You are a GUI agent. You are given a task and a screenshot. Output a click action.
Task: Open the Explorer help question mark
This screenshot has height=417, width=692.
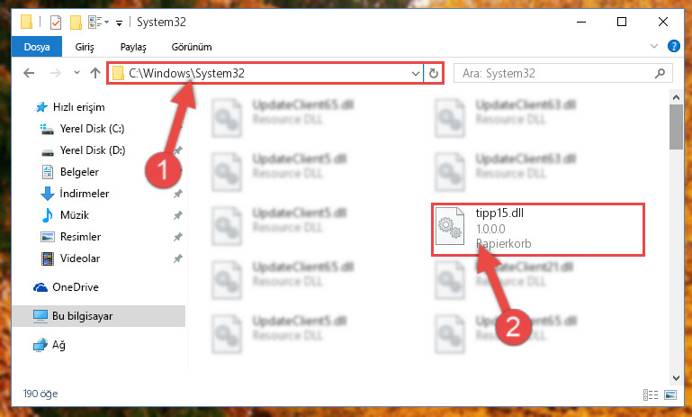[673, 46]
